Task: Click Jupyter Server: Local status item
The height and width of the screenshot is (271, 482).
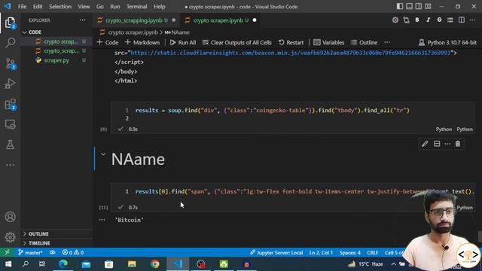Action: (x=276, y=253)
